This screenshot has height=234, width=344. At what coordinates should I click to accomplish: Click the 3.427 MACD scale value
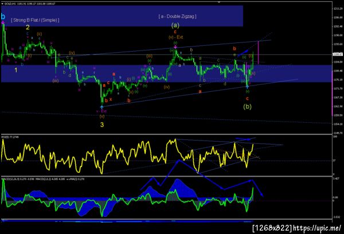[x=337, y=179]
